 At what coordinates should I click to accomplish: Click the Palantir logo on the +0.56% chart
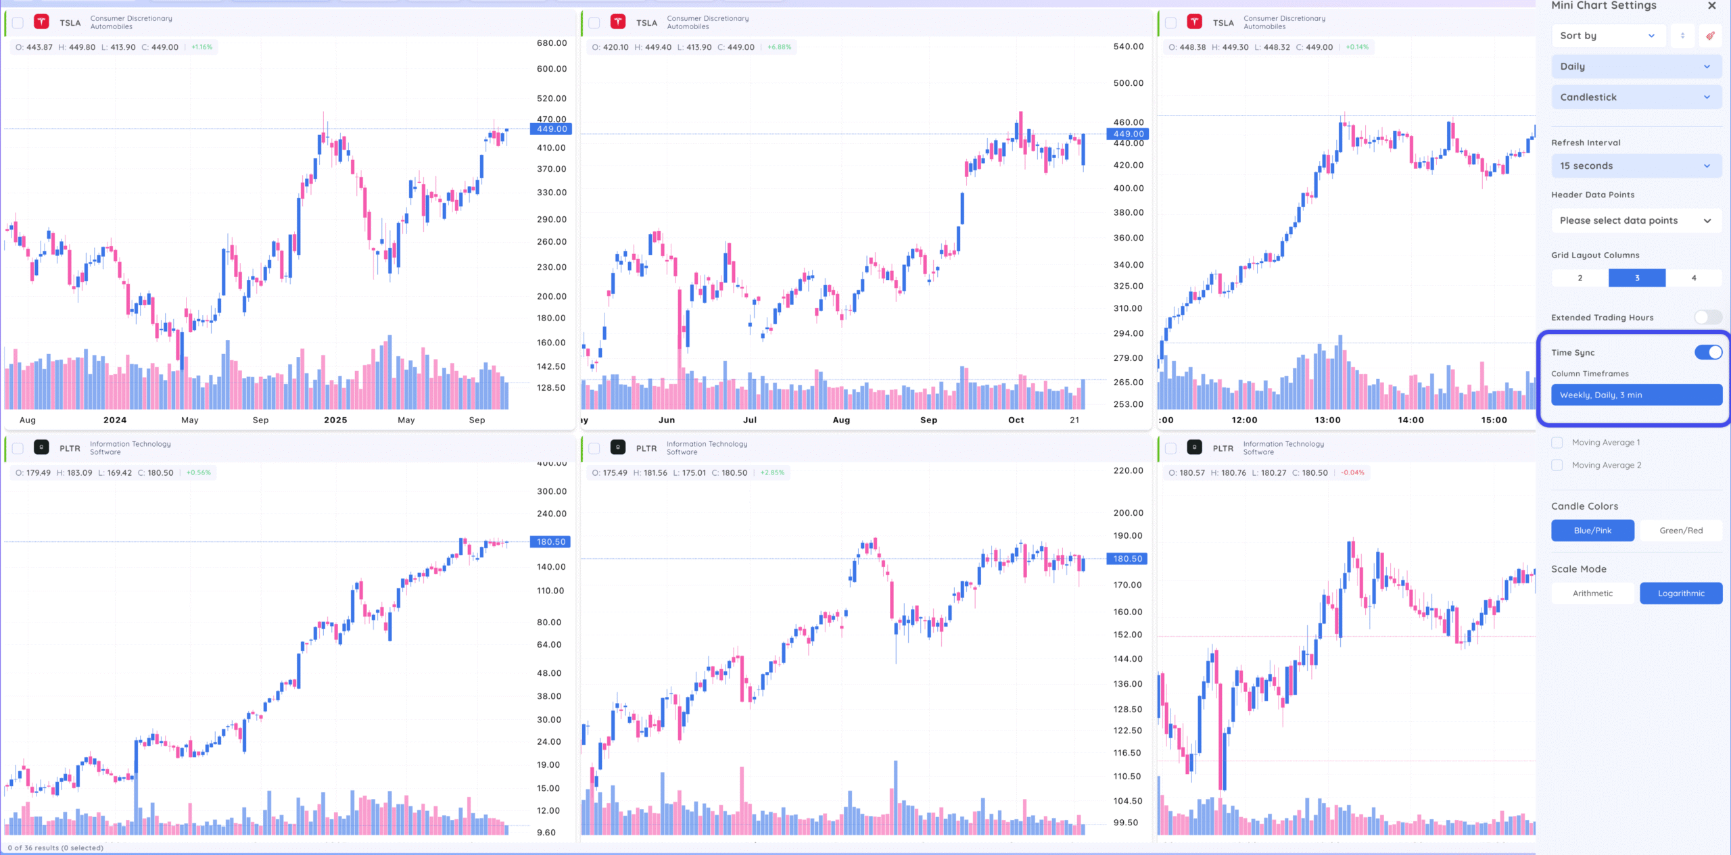pos(41,447)
